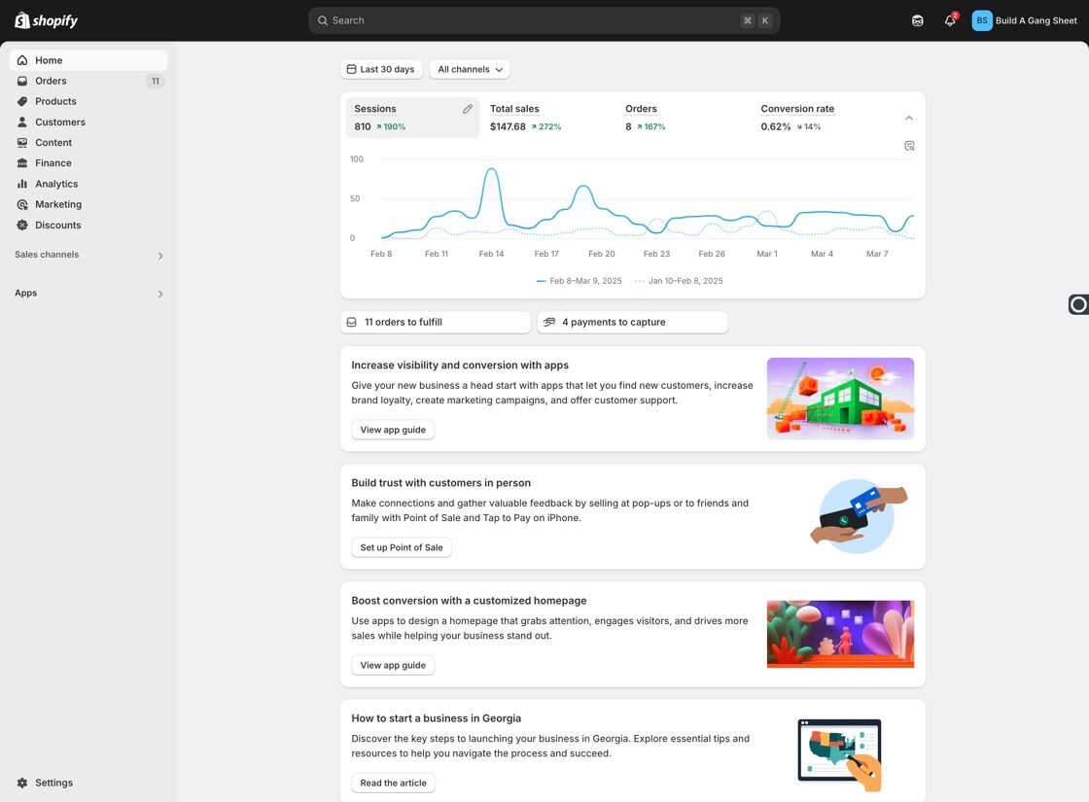Click the $147.68 total sales value
The image size is (1089, 802).
click(508, 127)
